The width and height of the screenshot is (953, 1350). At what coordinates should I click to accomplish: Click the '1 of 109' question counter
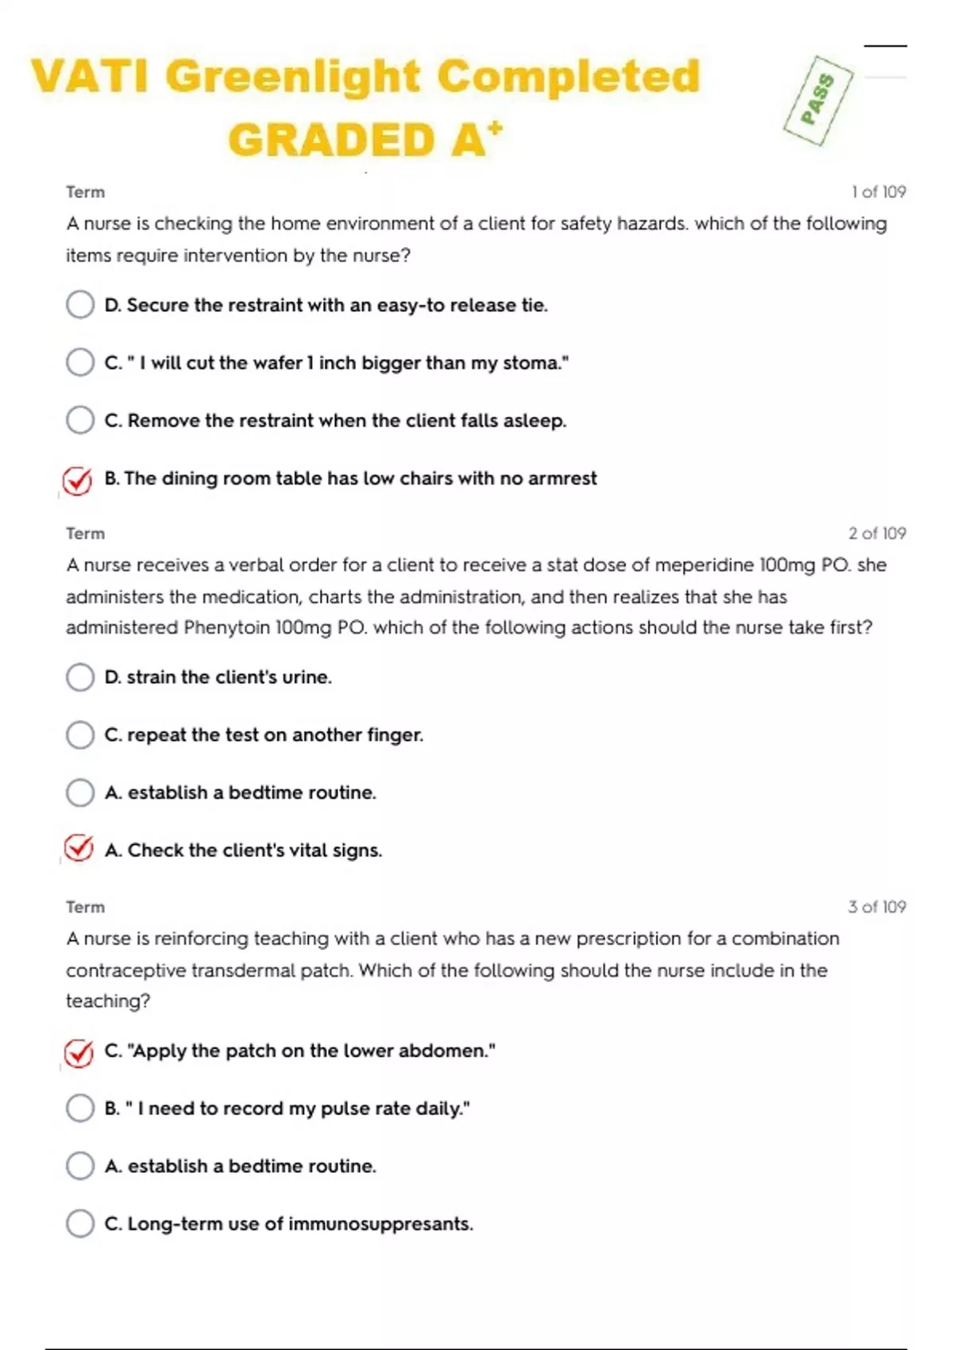coord(878,192)
